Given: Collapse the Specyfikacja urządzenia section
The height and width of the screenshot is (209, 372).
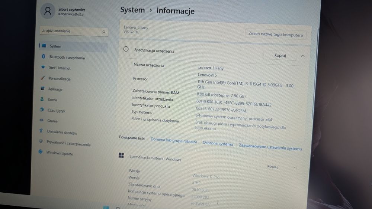Looking at the screenshot, I should [303, 56].
